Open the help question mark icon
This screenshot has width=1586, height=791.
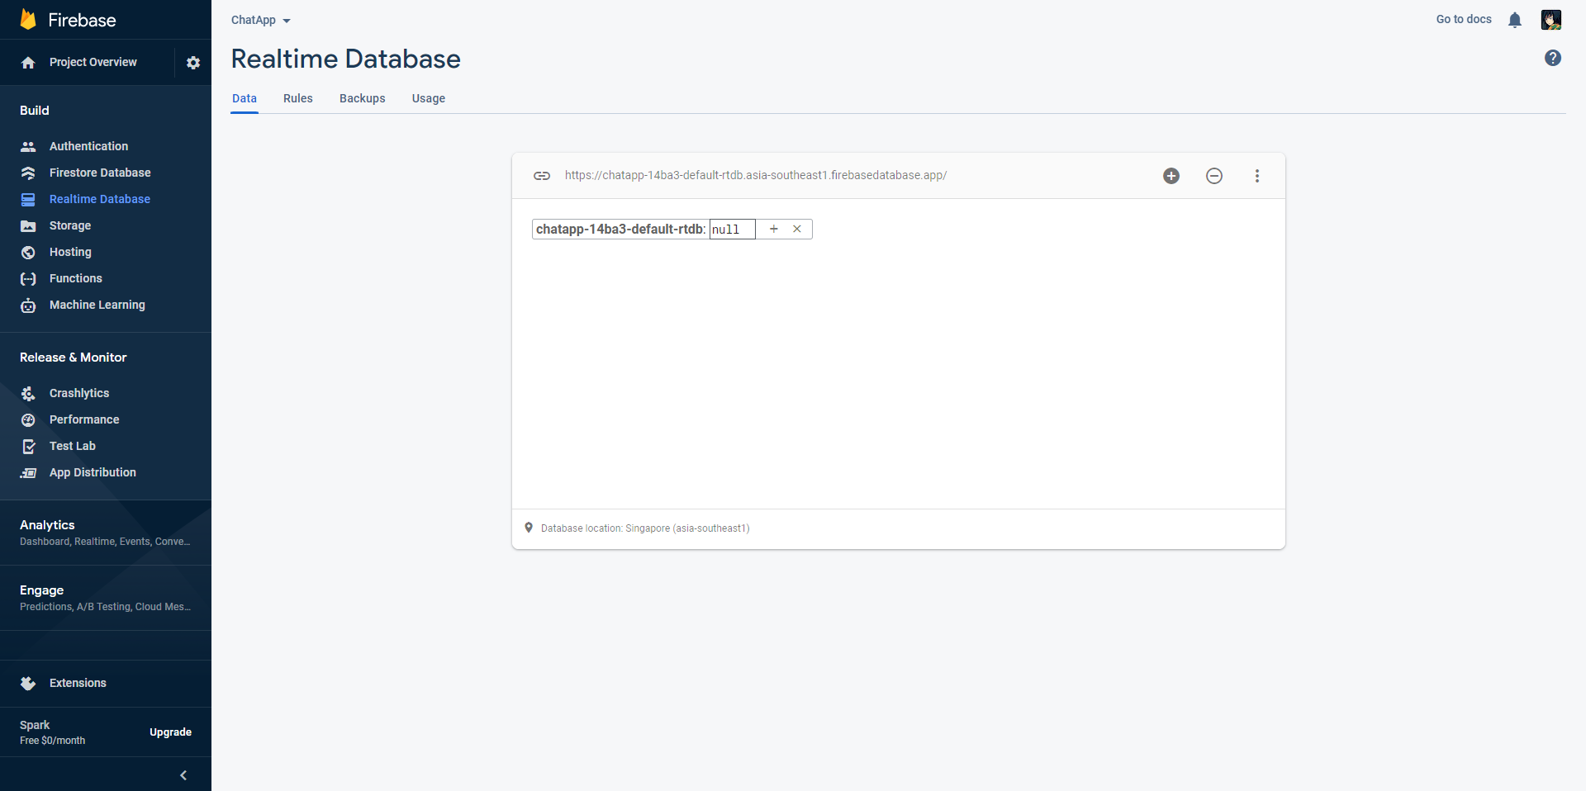[x=1553, y=58]
